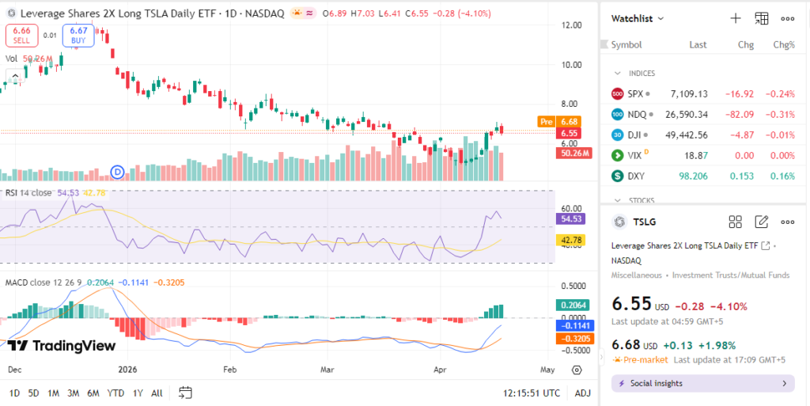Click the BUY 6.67 button
Image resolution: width=810 pixels, height=406 pixels.
[x=78, y=35]
